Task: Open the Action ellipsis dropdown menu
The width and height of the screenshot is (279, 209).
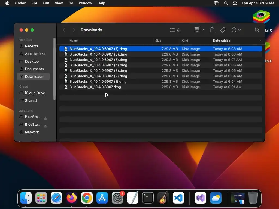Action: point(236,30)
